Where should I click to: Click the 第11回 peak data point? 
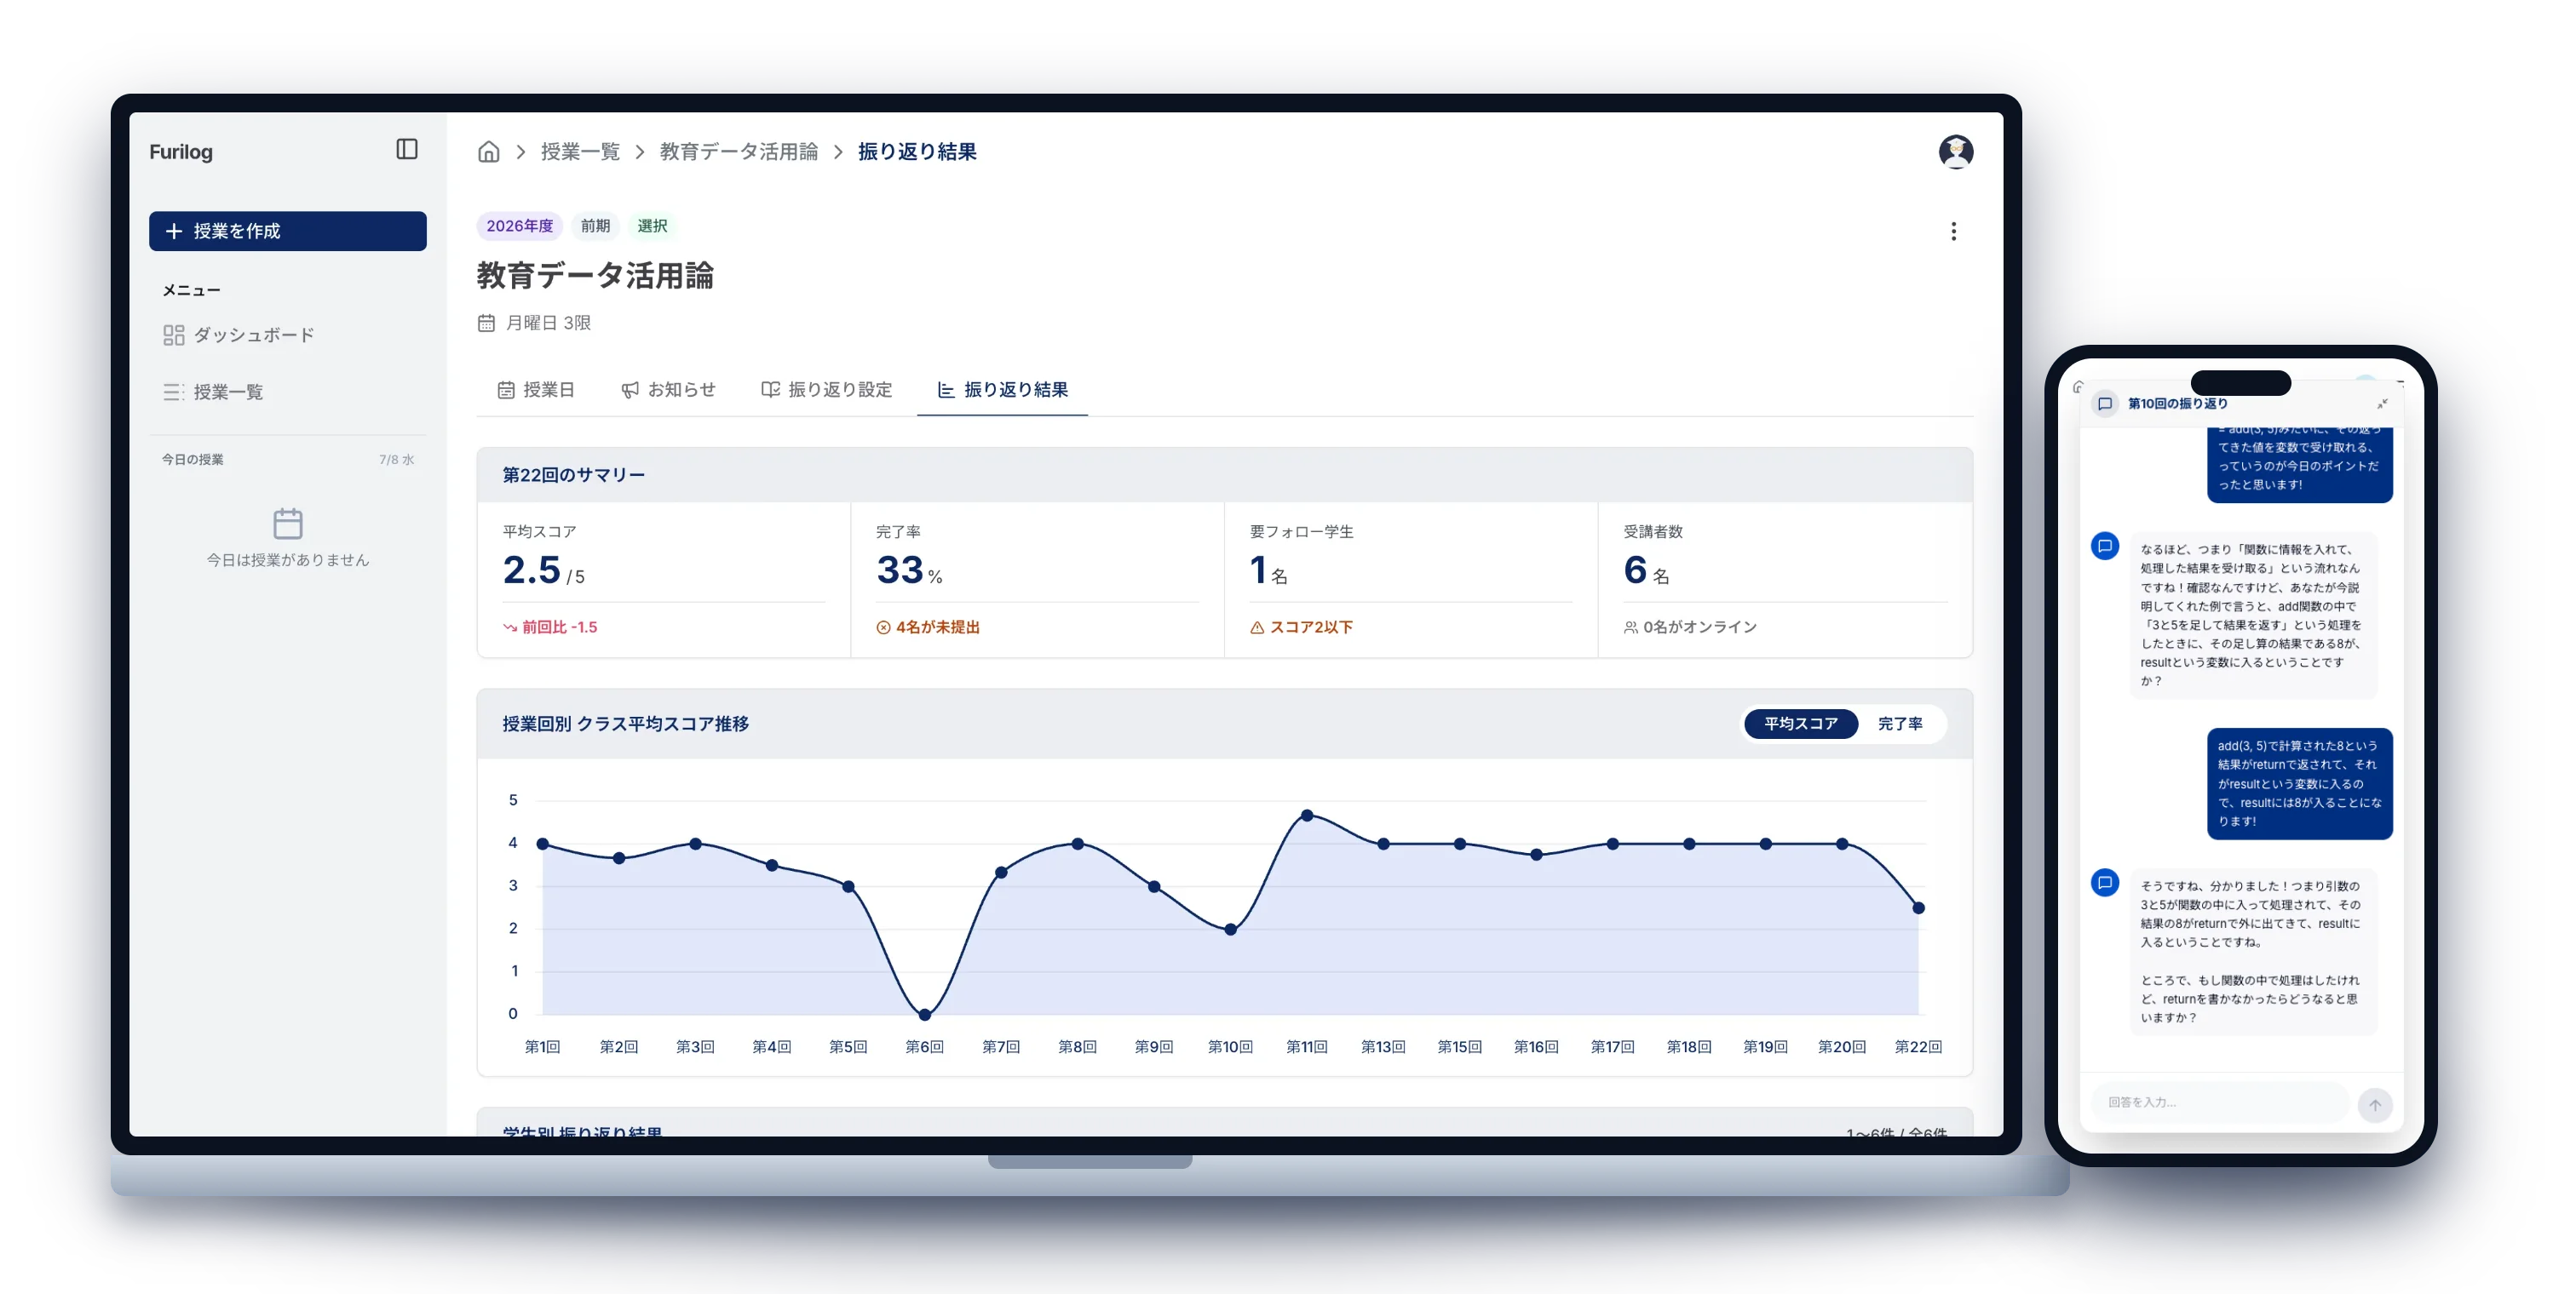tap(1307, 816)
